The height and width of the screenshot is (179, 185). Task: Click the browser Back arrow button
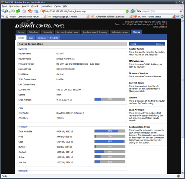point(4,11)
